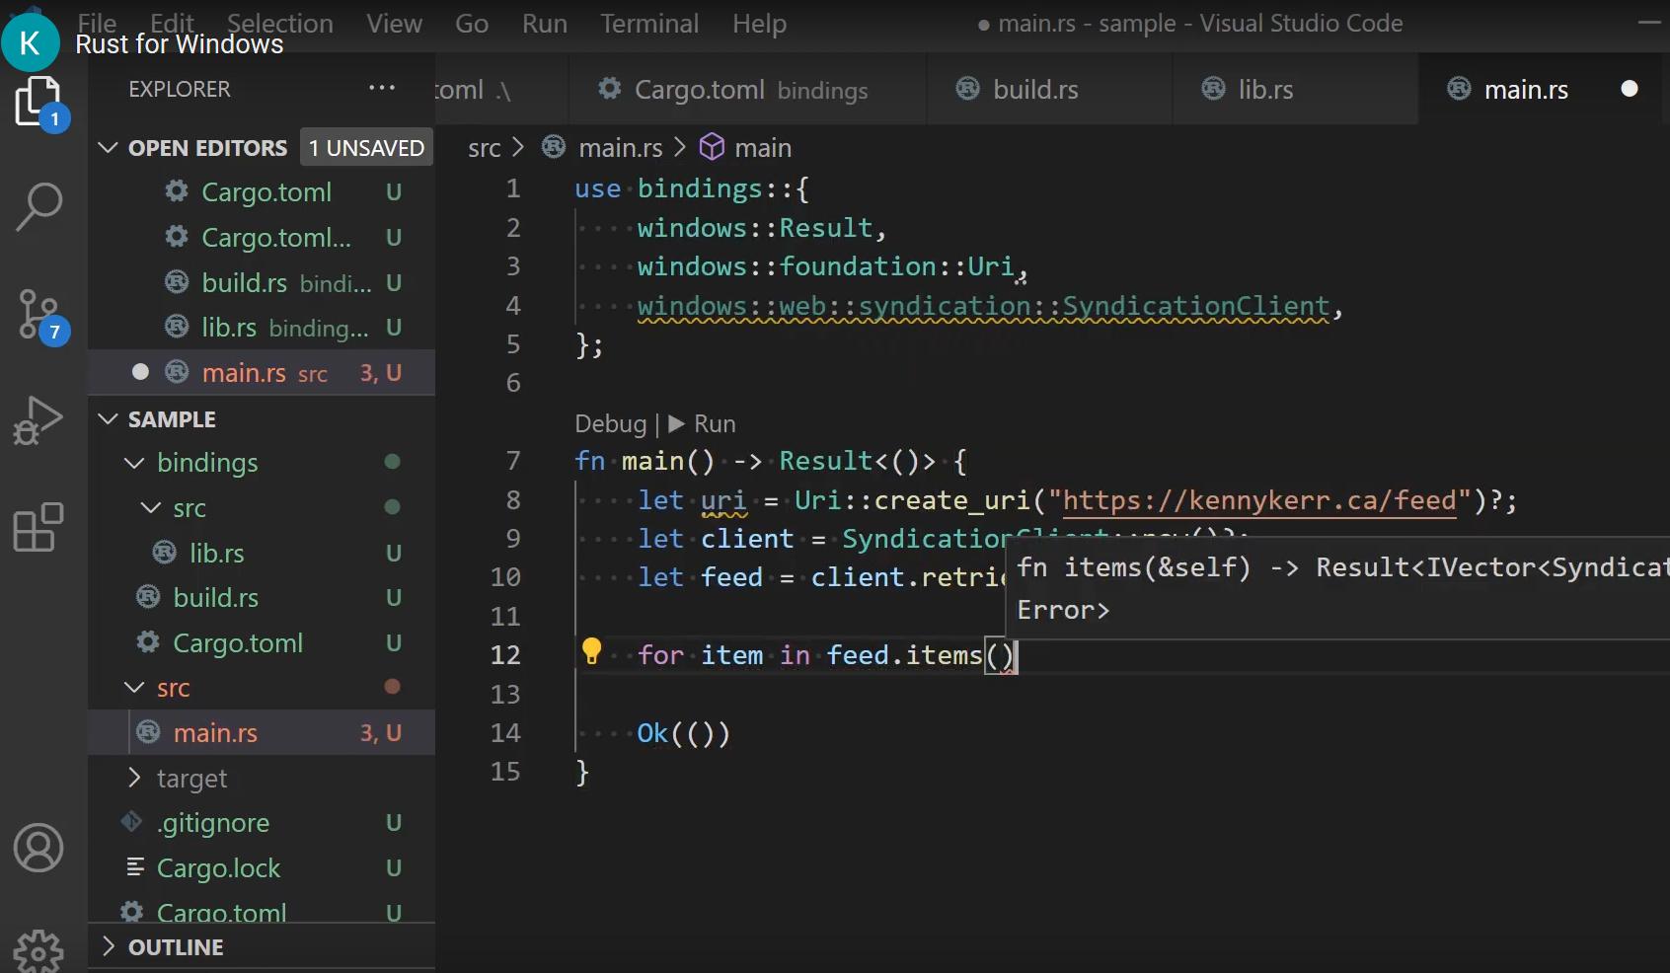Click the lightbulb code action on line 12
1670x973 pixels.
click(x=591, y=650)
